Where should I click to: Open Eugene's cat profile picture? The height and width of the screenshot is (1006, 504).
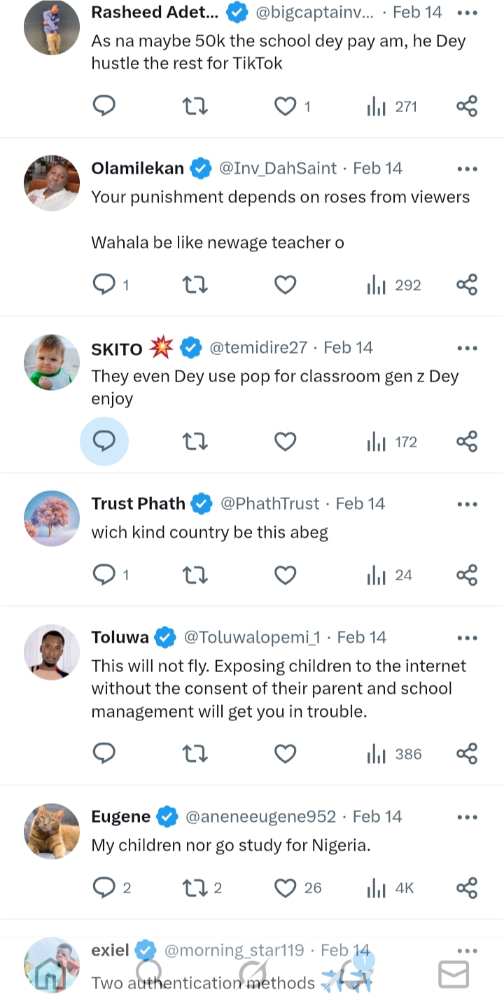52,830
